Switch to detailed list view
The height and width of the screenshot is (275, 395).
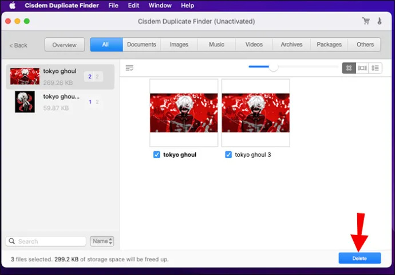pos(375,68)
